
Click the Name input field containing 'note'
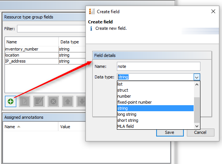pos(158,66)
